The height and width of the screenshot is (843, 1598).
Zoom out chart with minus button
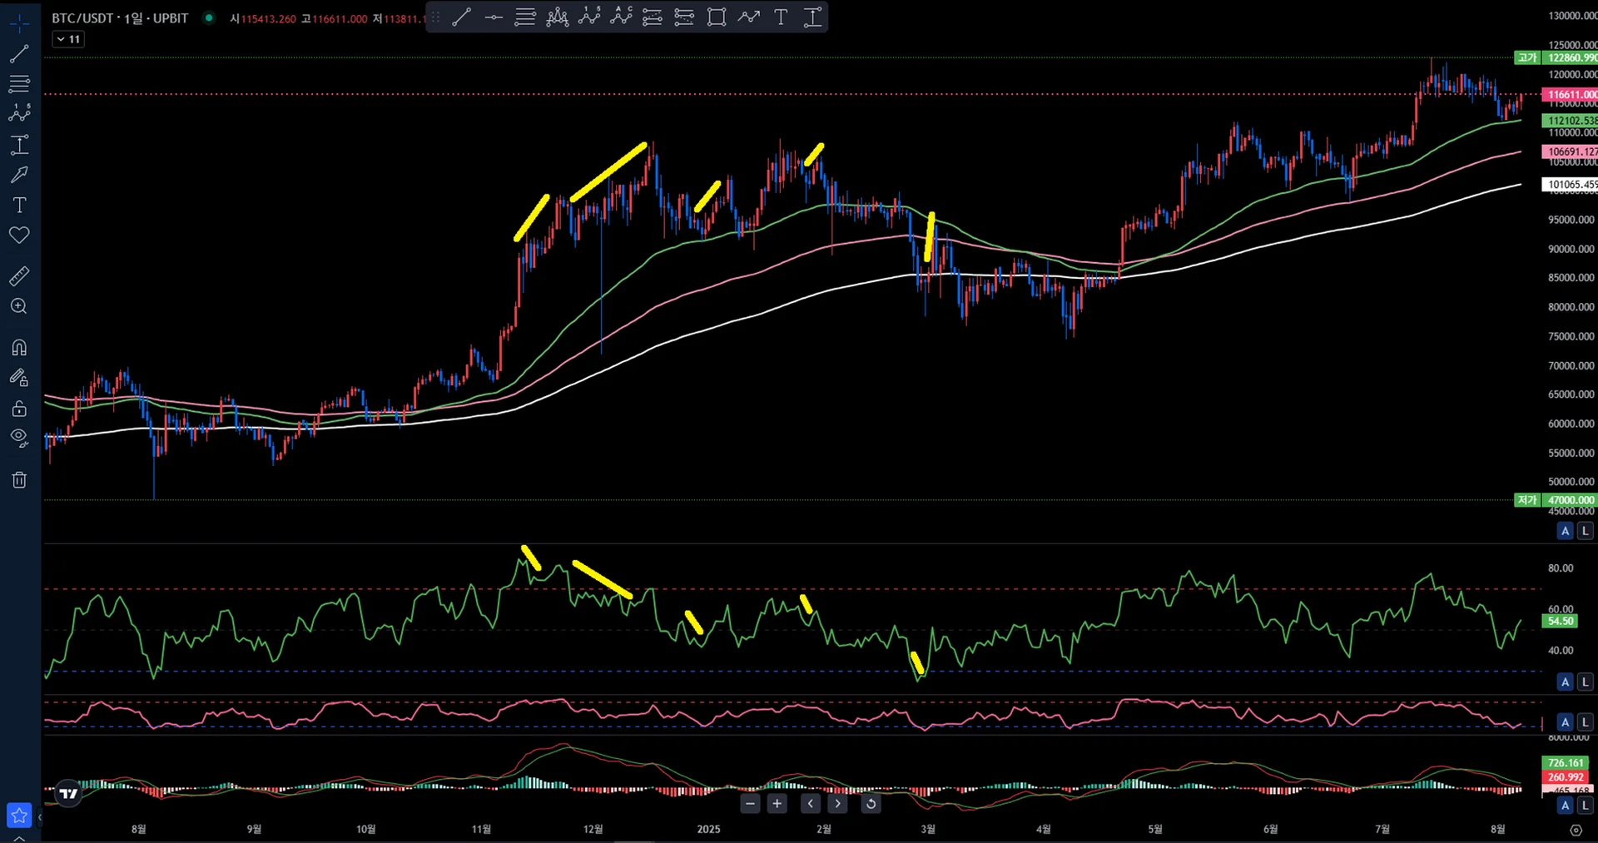tap(751, 803)
